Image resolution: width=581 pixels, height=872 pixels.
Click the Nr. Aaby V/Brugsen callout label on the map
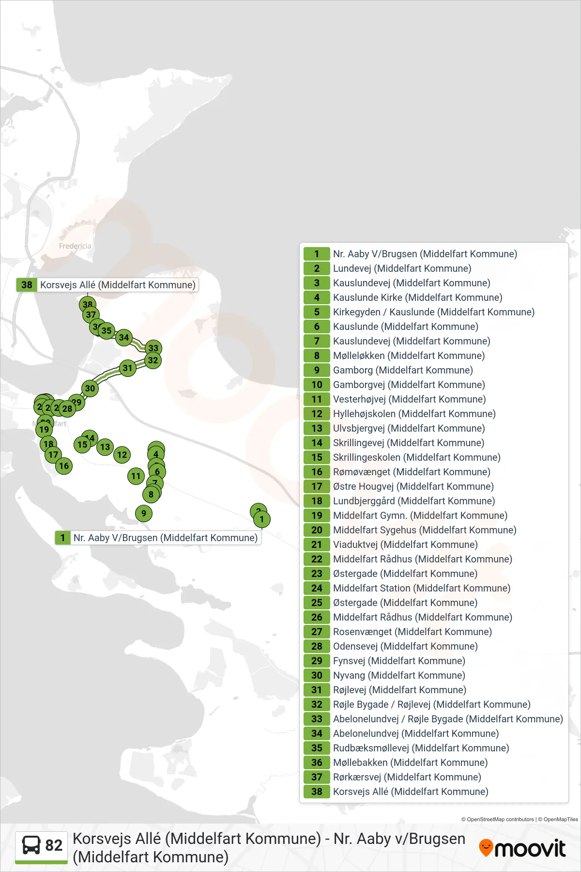pos(158,538)
